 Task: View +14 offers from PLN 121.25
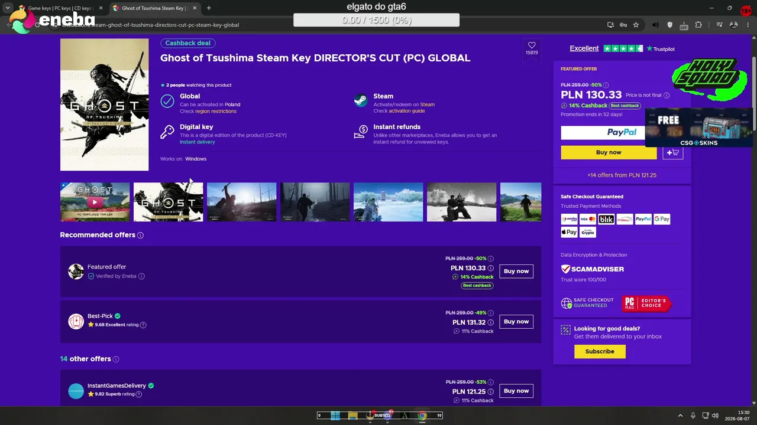tap(622, 175)
